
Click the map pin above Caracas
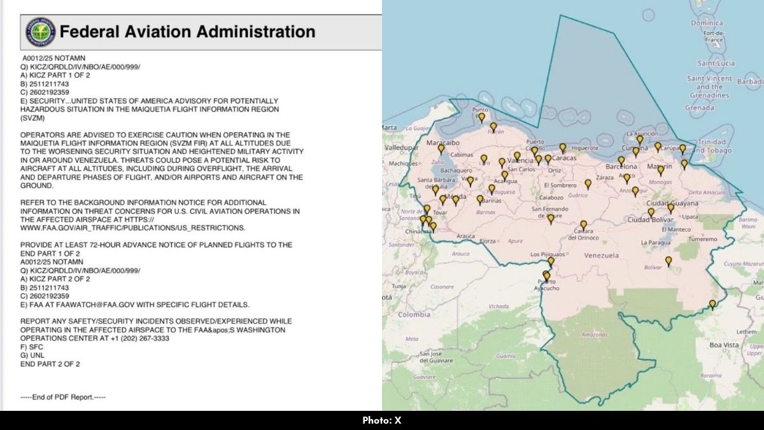(x=562, y=147)
